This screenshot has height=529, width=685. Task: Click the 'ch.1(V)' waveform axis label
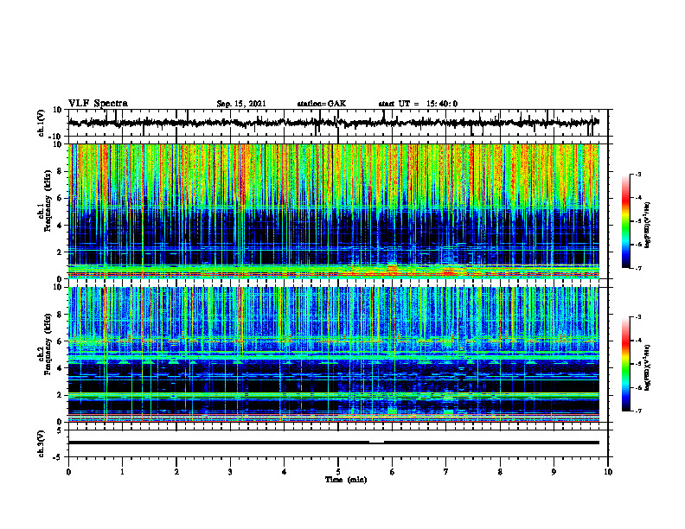point(41,123)
